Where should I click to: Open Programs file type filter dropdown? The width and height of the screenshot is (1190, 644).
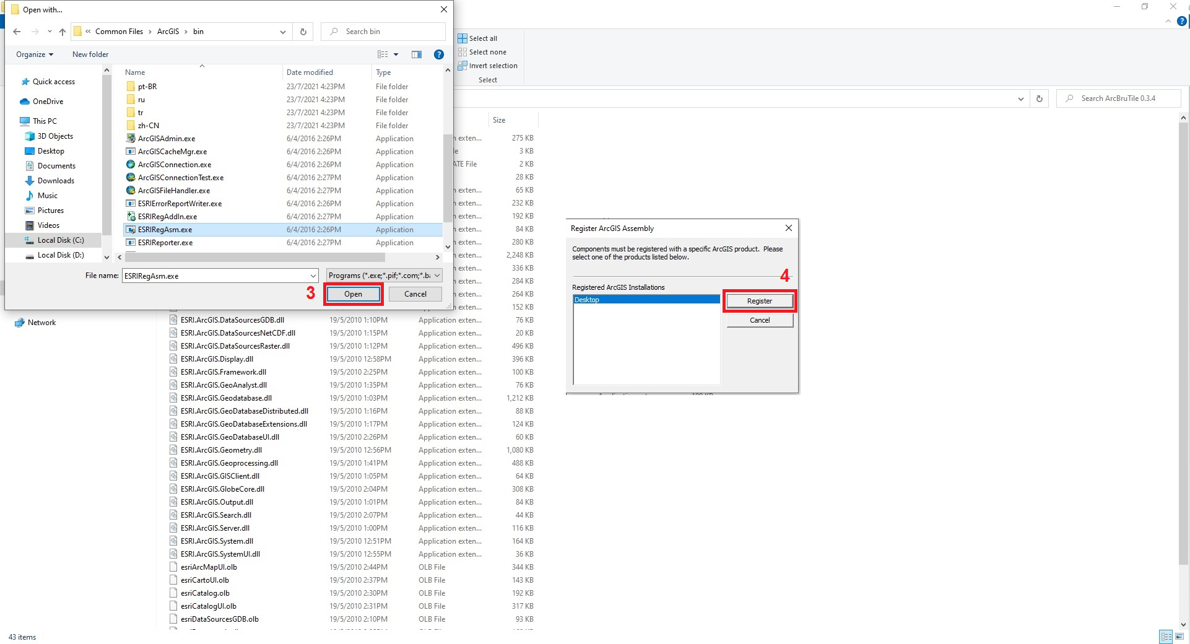point(384,276)
